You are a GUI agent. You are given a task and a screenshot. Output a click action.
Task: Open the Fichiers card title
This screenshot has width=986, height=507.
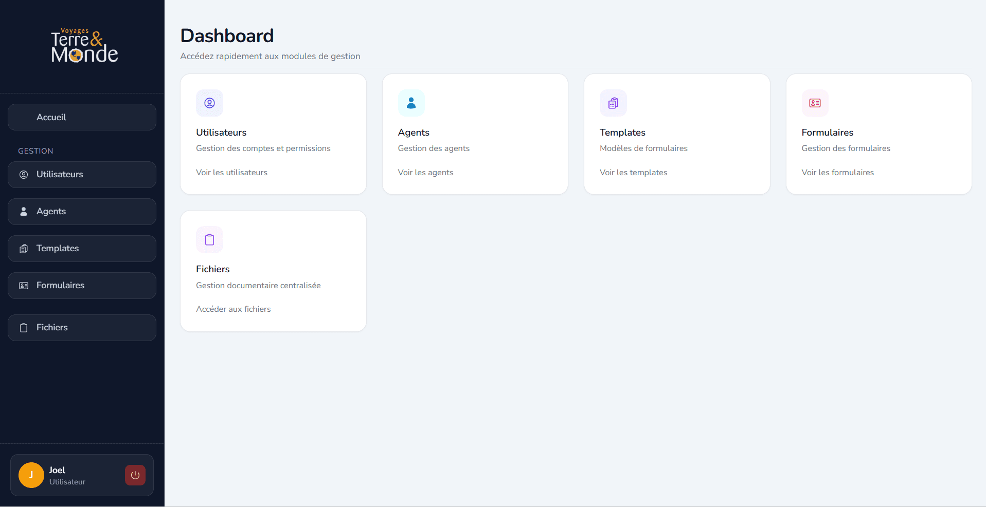point(213,269)
